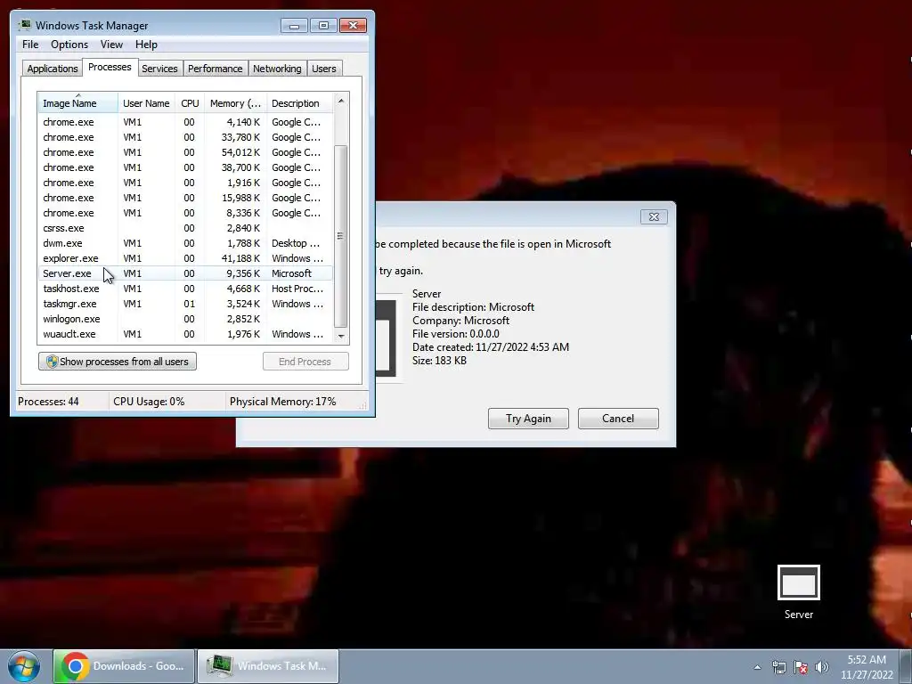Click the process list scrollbar thumb

pyautogui.click(x=341, y=236)
